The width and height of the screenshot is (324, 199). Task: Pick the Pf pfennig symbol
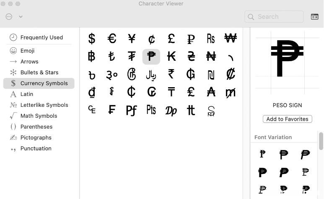[132, 110]
